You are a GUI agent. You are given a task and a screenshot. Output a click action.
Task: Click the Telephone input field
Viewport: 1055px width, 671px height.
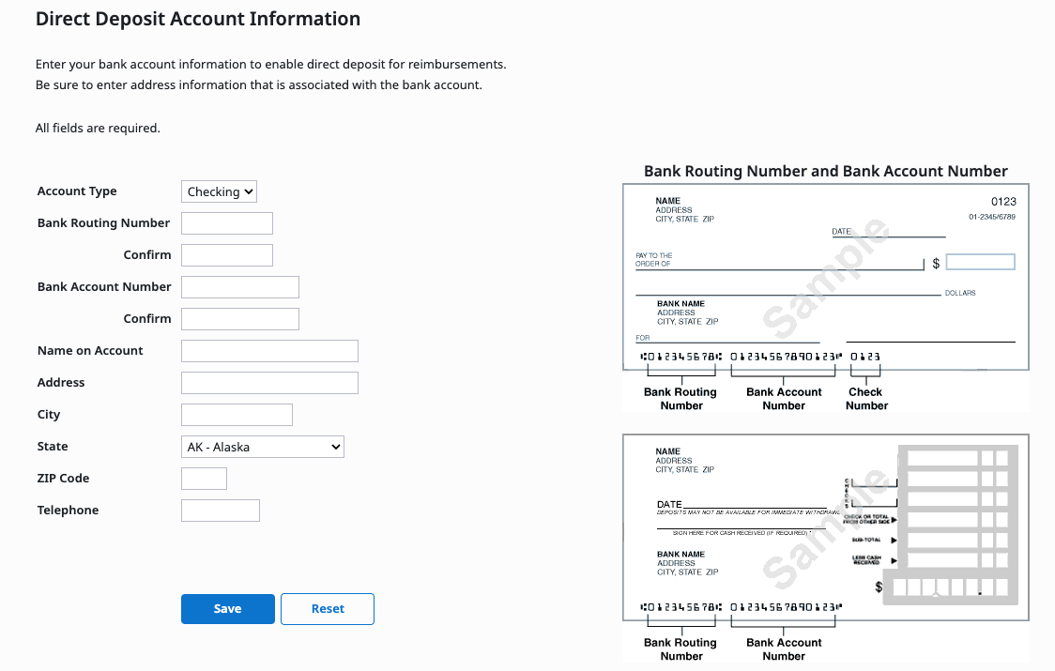pos(221,511)
